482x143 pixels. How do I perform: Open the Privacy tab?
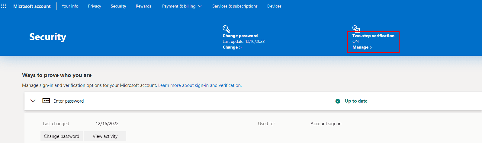coord(95,6)
